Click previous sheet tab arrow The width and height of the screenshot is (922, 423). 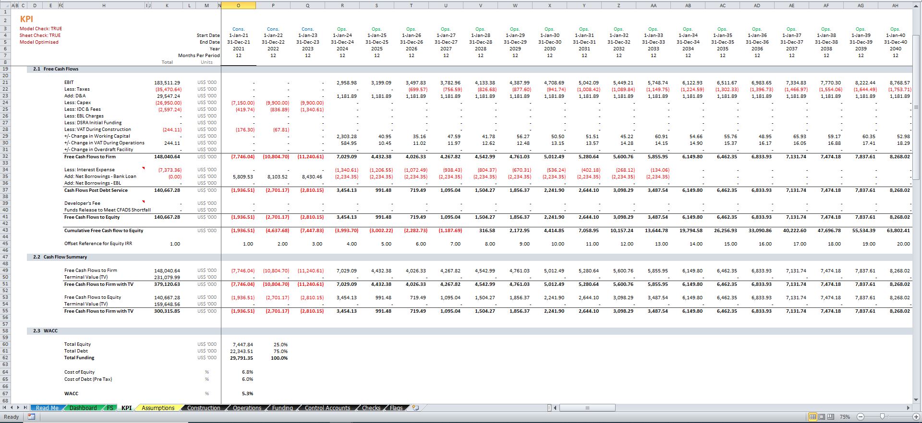[12, 408]
